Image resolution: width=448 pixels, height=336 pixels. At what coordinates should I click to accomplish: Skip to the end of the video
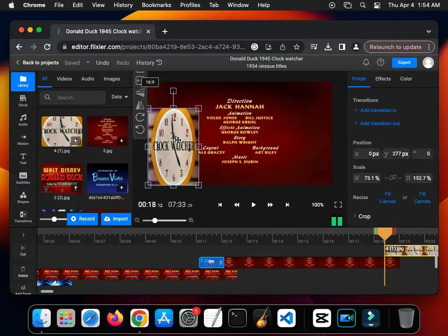pos(287,205)
